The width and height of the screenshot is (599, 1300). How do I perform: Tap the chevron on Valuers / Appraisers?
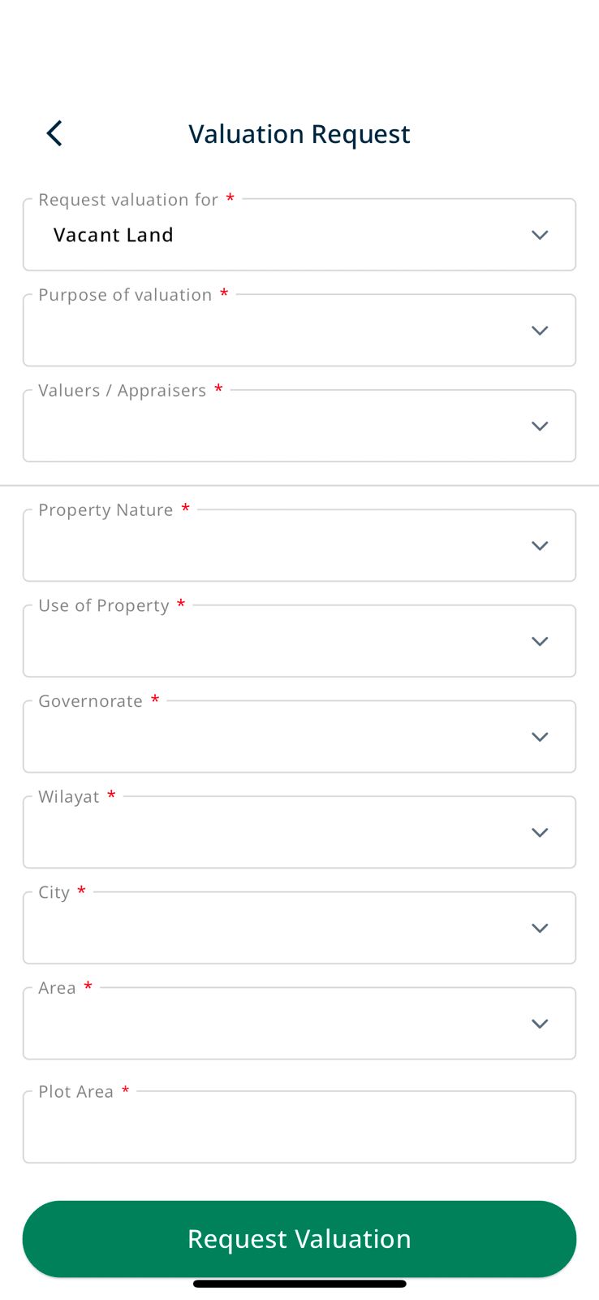pyautogui.click(x=539, y=426)
